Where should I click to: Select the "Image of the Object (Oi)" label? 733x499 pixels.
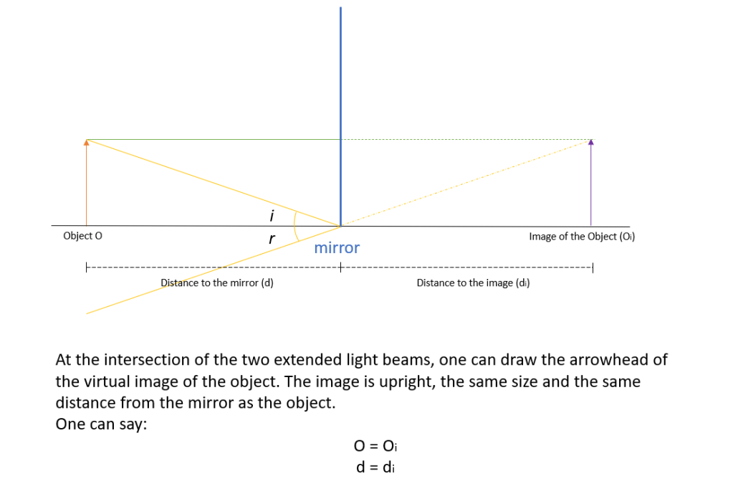pos(581,236)
